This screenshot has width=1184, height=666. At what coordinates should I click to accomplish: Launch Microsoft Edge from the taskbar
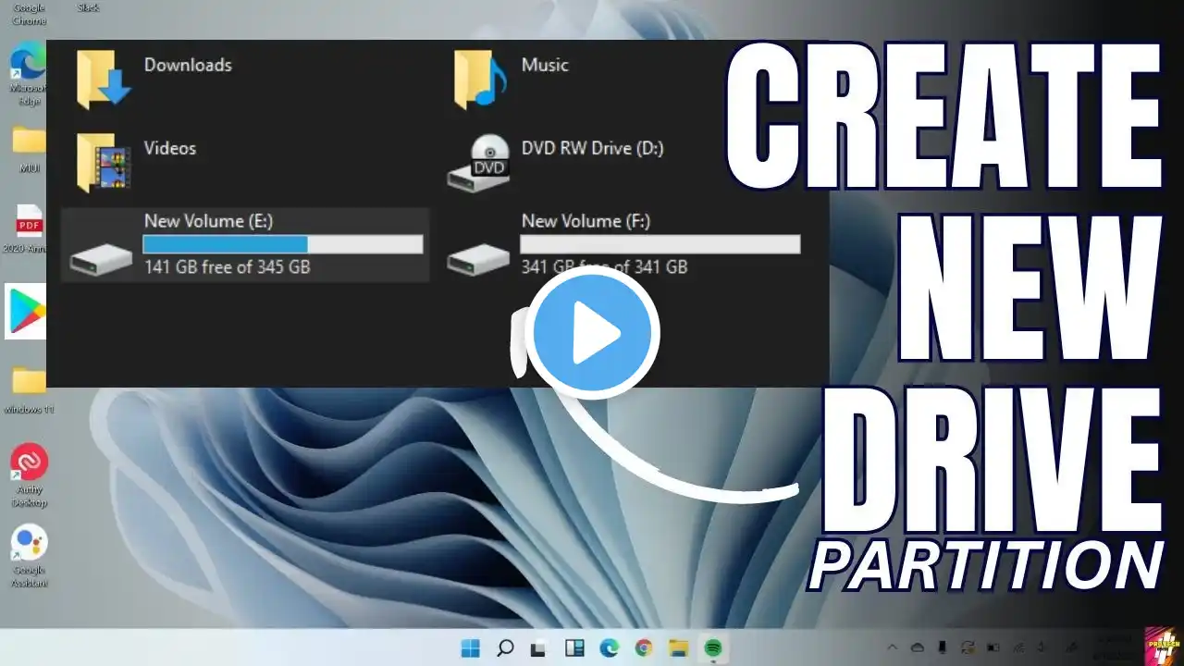pyautogui.click(x=609, y=648)
